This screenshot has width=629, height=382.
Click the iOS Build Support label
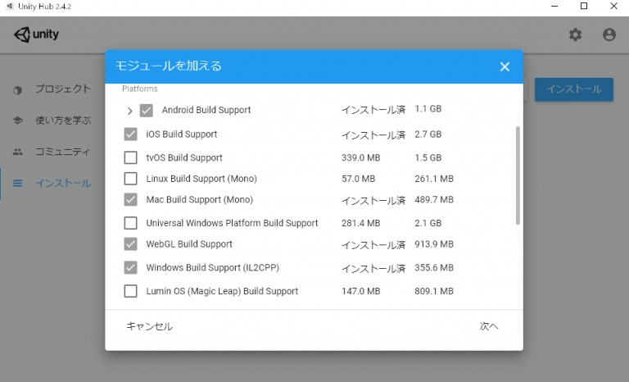(x=182, y=134)
